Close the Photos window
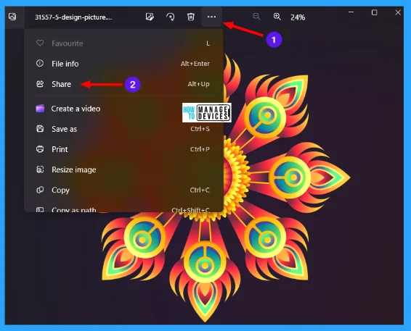This screenshot has height=331, width=411. (x=398, y=12)
